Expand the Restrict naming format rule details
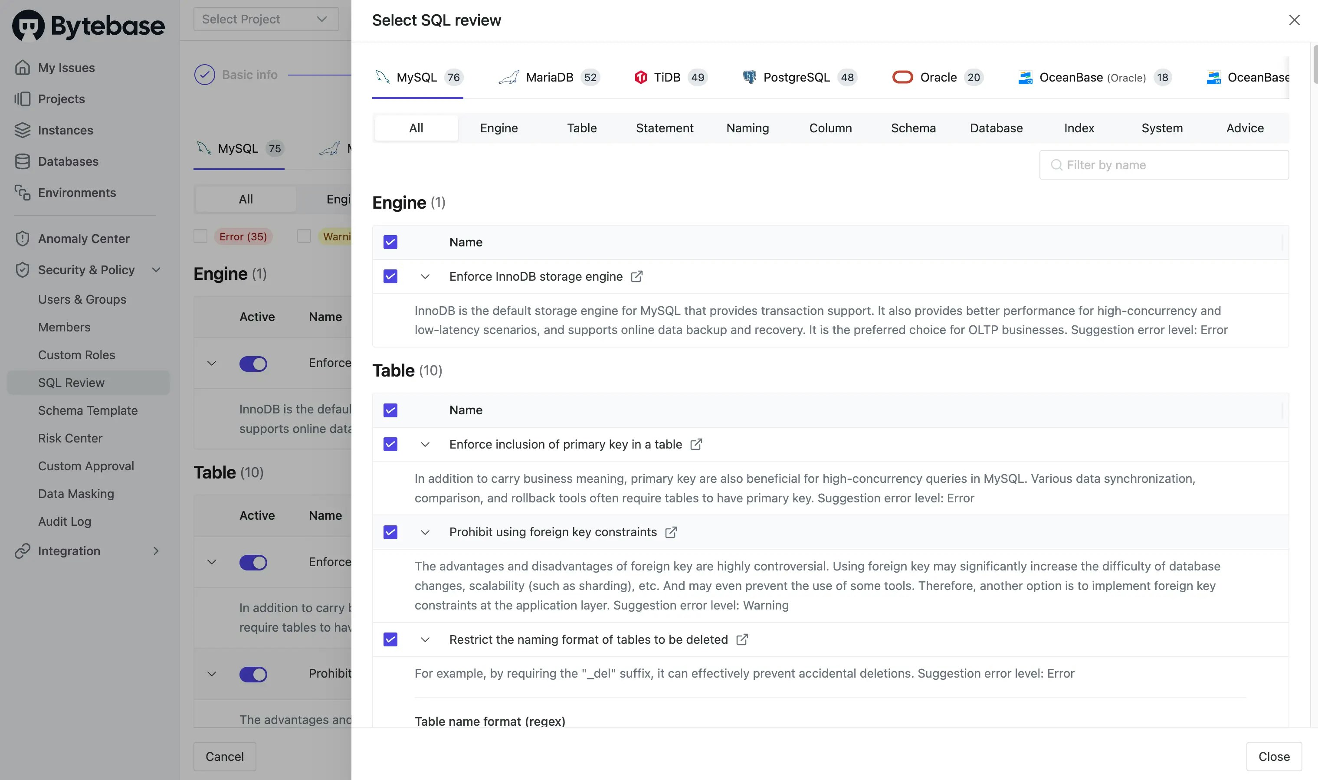The image size is (1318, 780). 425,639
